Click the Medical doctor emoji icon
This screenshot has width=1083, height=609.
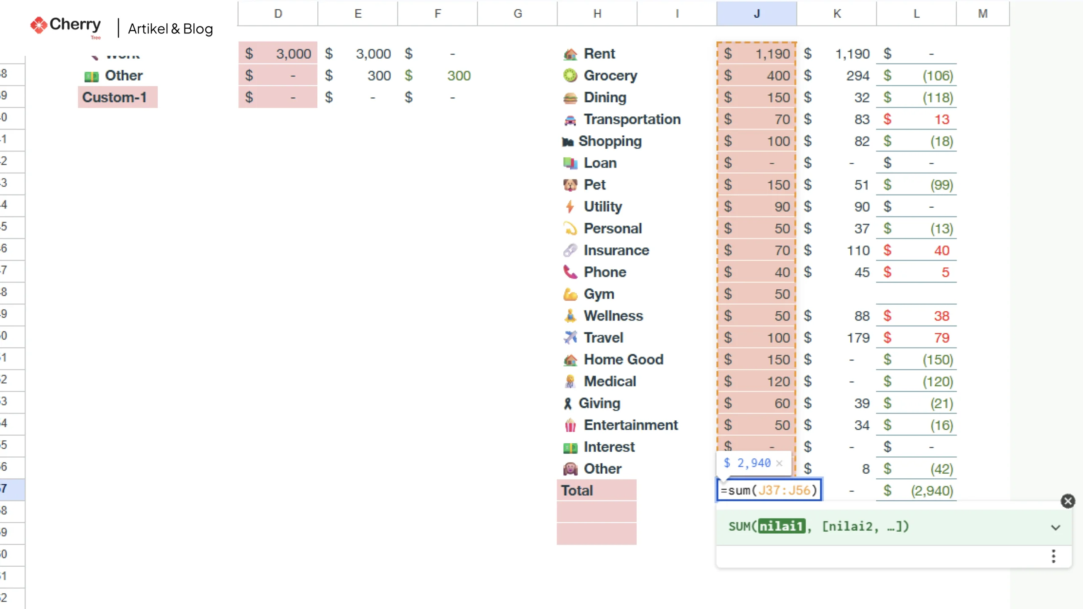(570, 381)
